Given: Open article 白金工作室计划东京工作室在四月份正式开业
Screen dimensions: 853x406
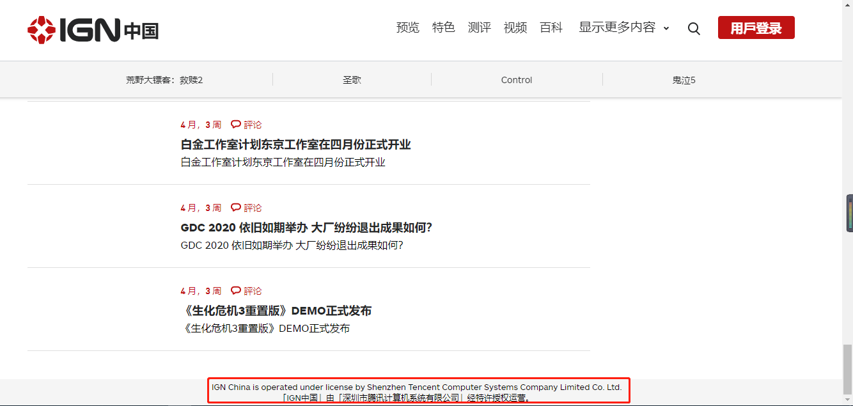Looking at the screenshot, I should (295, 144).
